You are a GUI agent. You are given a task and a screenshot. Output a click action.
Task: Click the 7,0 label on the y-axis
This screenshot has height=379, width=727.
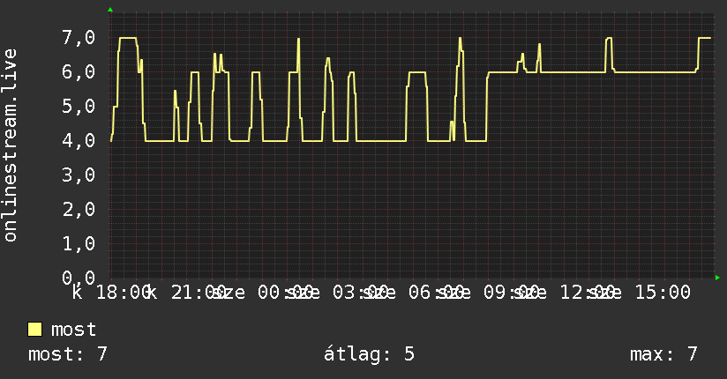pos(79,38)
